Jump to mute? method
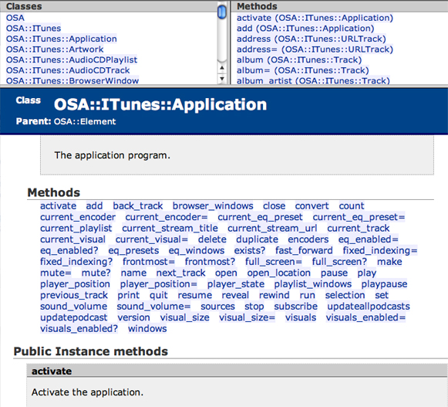 (x=96, y=273)
